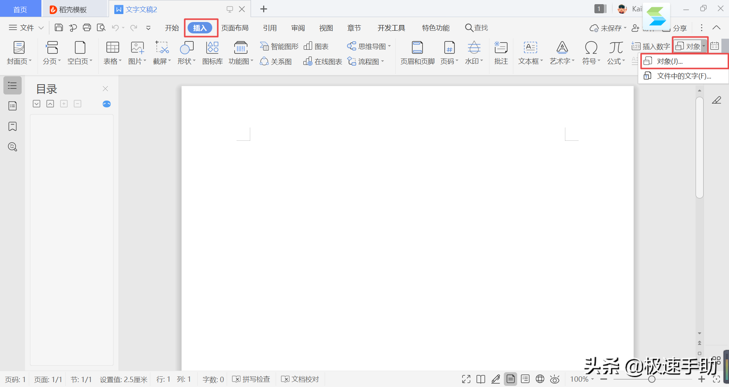Click the 批注 comment icon

pos(501,53)
